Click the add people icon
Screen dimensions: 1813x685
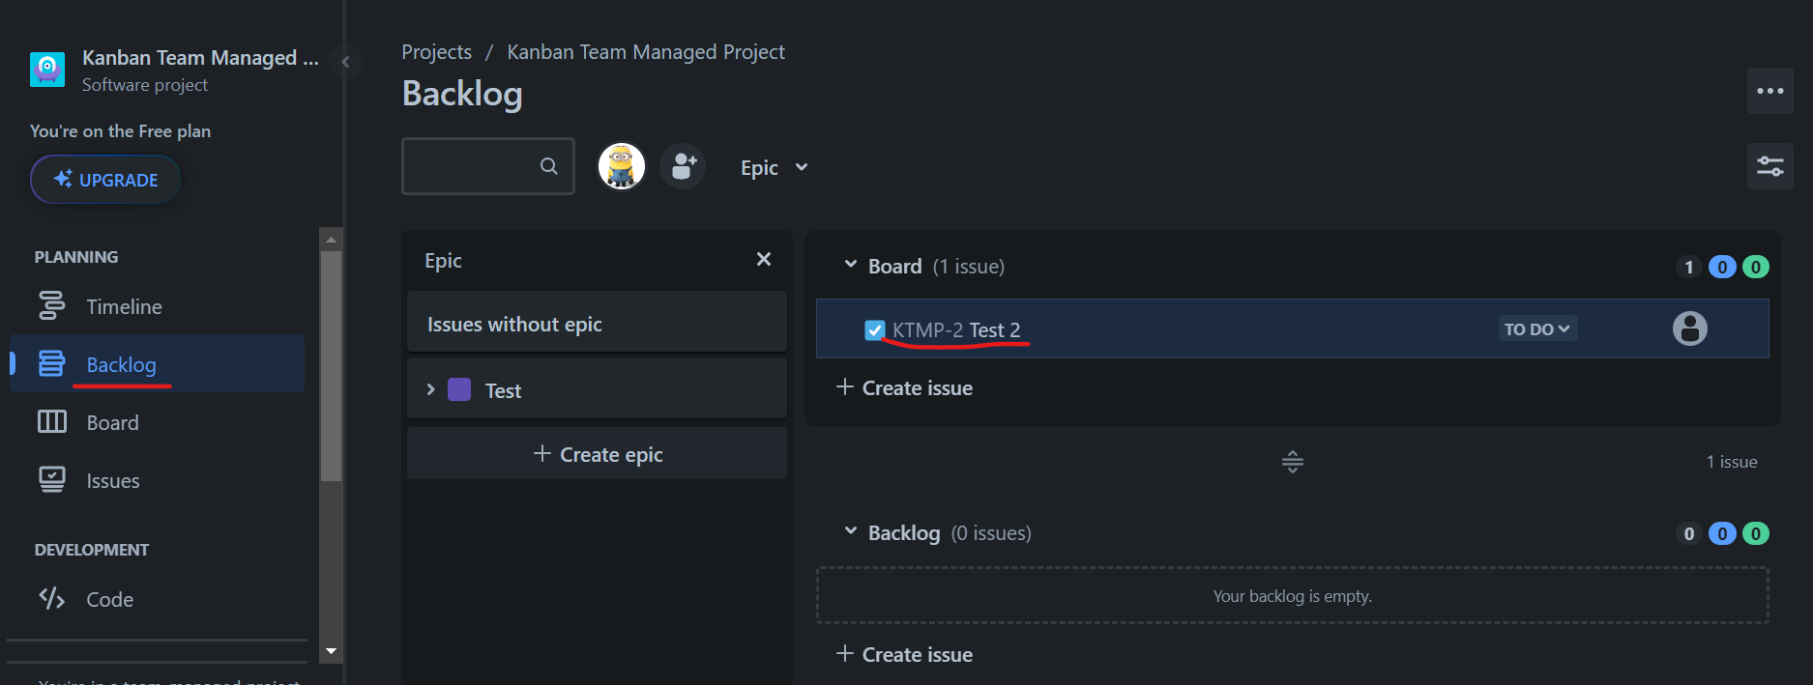click(x=684, y=166)
